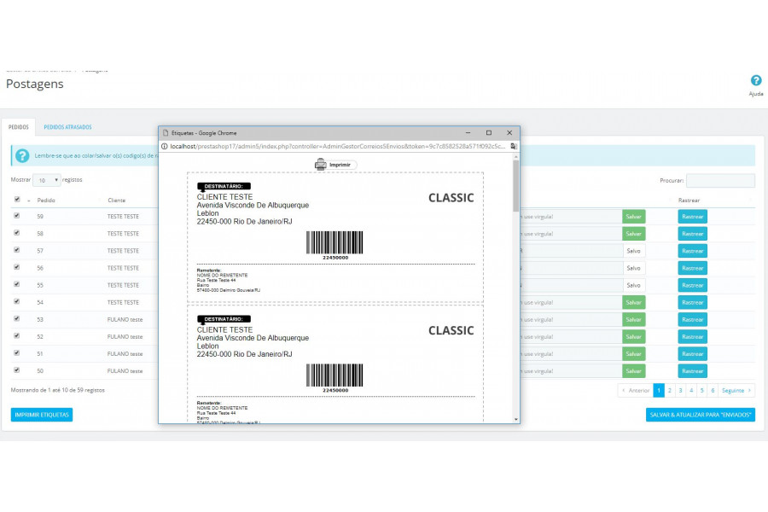Click the Salvar button for order 58
768x512 pixels.
[633, 234]
